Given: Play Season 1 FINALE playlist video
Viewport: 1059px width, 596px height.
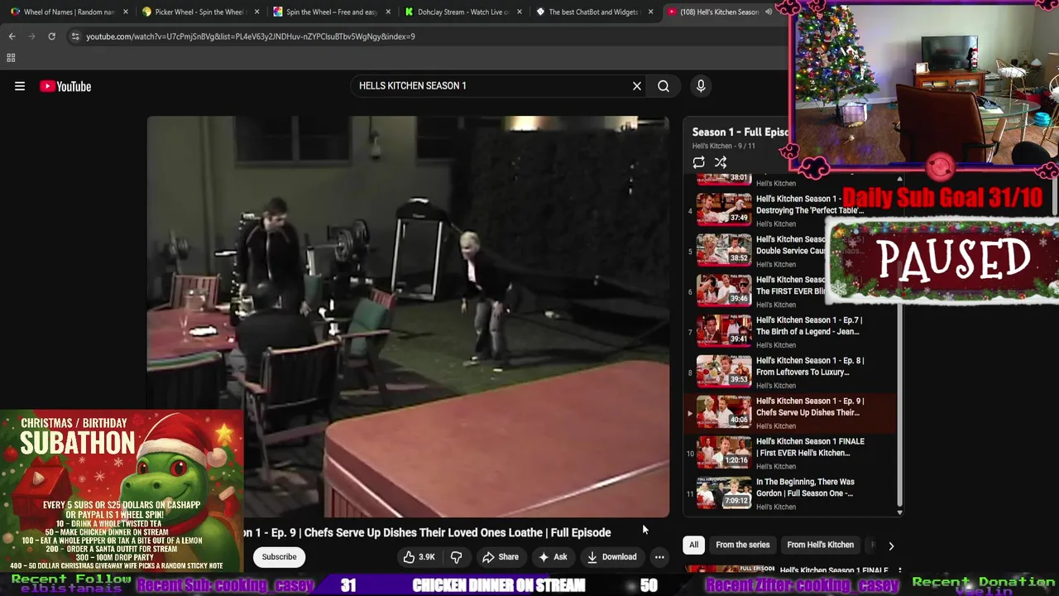Looking at the screenshot, I should click(x=790, y=453).
